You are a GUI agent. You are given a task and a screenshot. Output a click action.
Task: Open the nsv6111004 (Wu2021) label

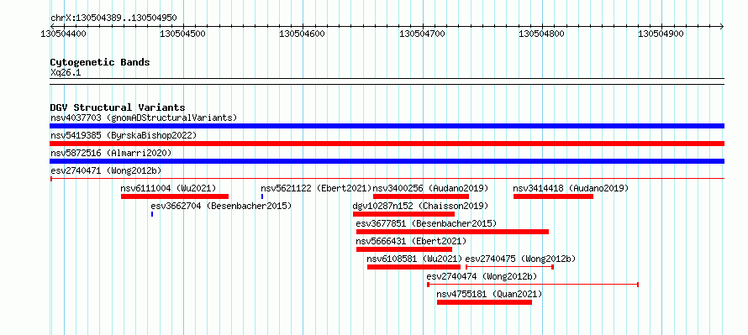[x=168, y=188]
